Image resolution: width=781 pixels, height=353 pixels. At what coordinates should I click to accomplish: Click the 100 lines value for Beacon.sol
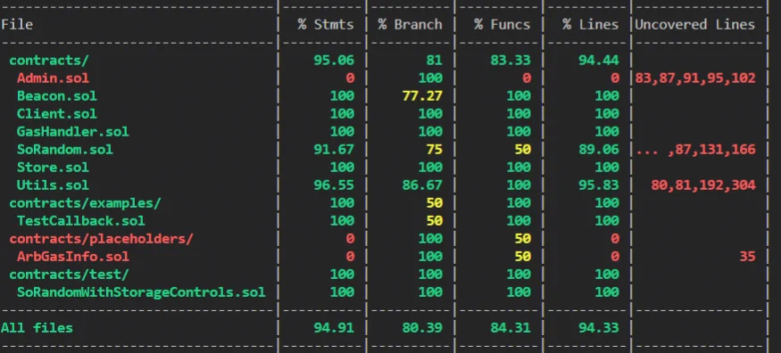(607, 96)
